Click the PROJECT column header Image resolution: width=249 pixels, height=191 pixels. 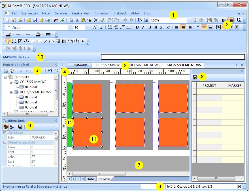pyautogui.click(x=209, y=85)
